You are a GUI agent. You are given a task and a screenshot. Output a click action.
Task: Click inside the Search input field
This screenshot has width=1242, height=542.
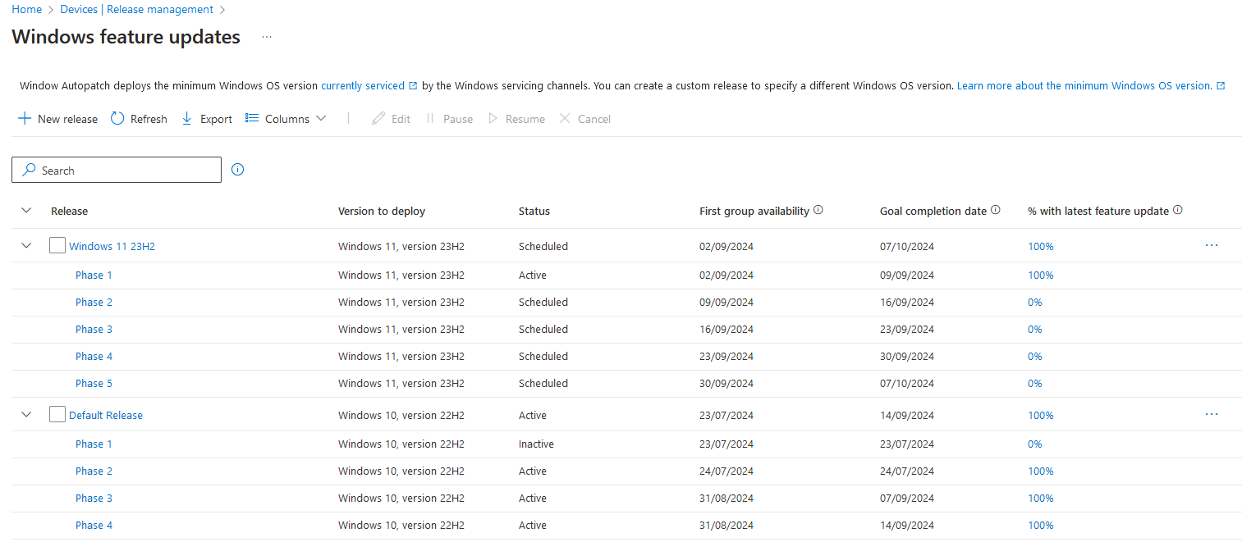115,170
